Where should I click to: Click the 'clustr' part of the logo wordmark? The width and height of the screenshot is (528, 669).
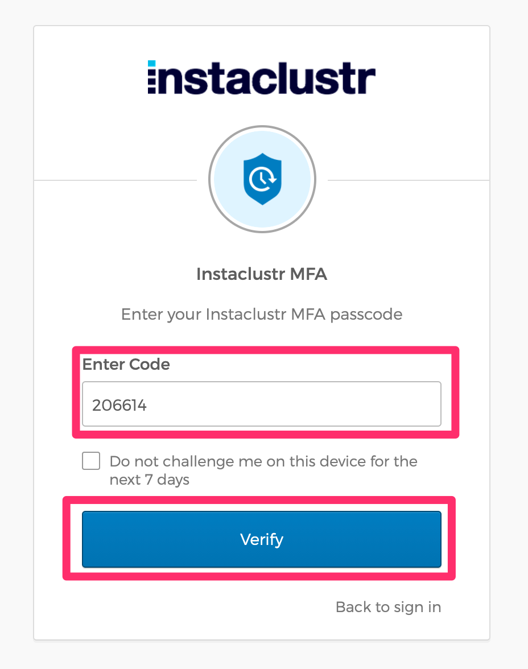[319, 79]
